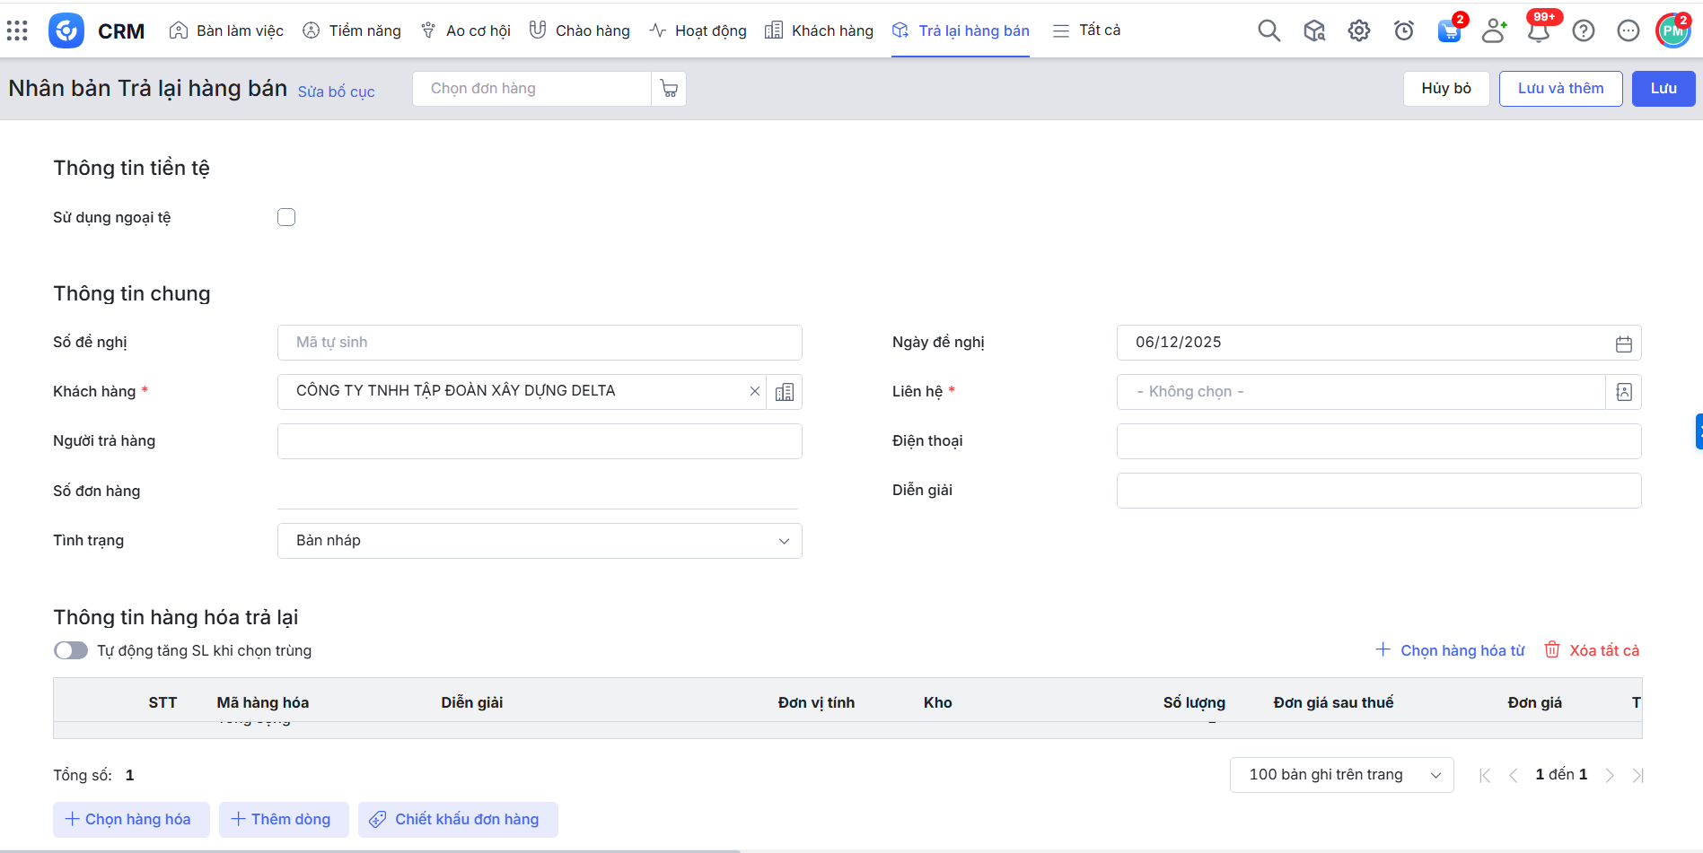Viewport: 1703px width, 853px height.
Task: Open the app launcher grid icon
Action: click(x=17, y=30)
